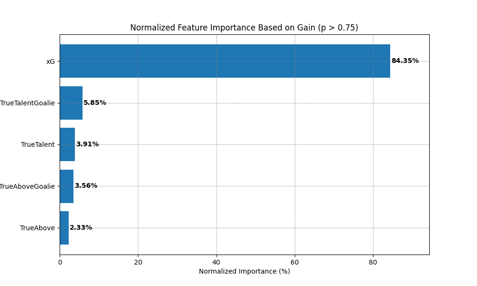The width and height of the screenshot is (477, 286).
Task: Select the TrueAboveGoalie bar
Action: coord(66,186)
